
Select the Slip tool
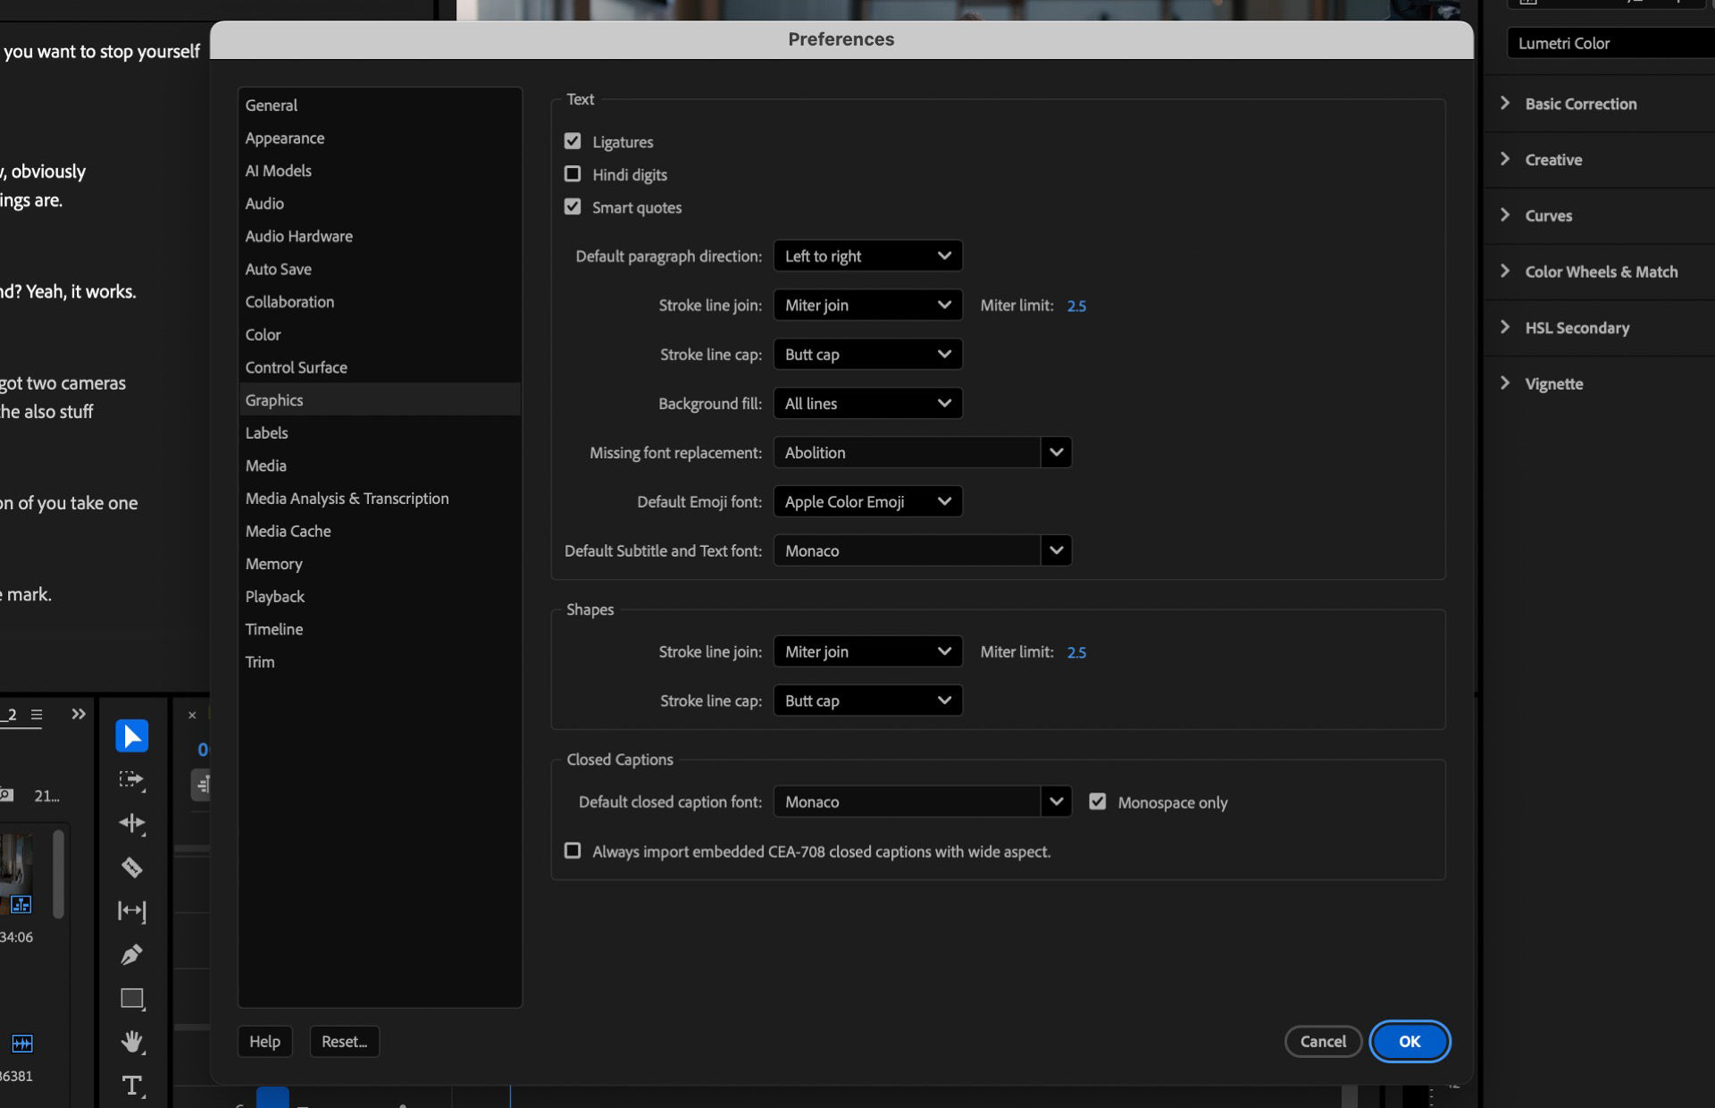click(131, 911)
